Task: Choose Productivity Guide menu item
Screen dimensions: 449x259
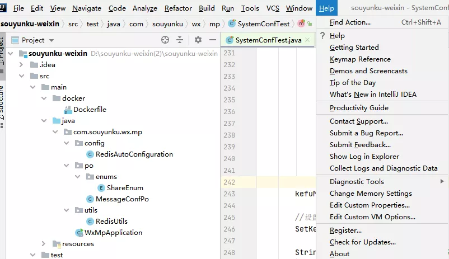Action: [382, 107]
